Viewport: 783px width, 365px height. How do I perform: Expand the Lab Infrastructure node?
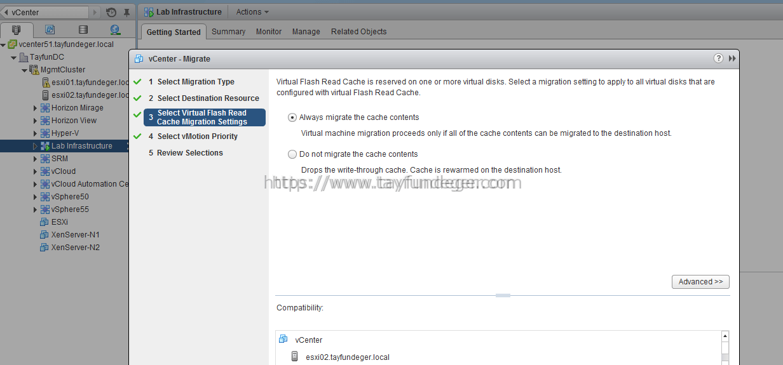36,146
